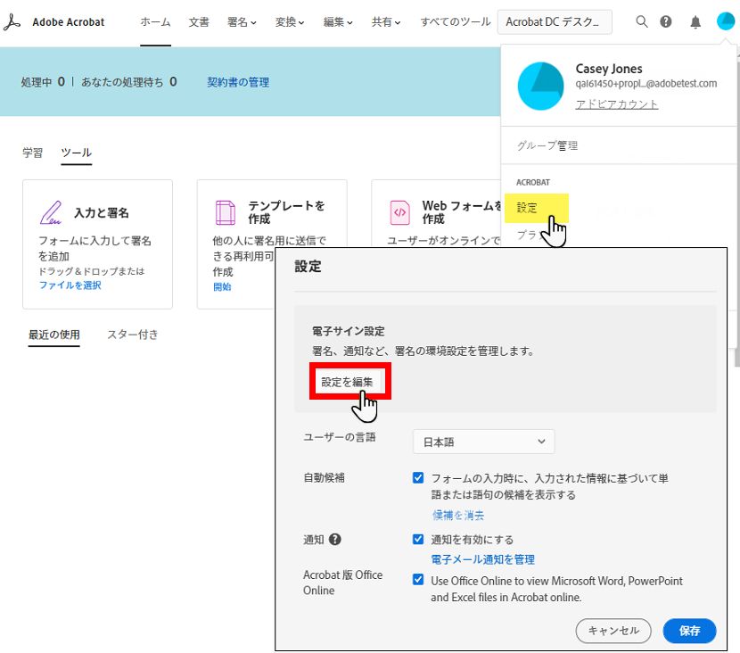Image resolution: width=740 pixels, height=653 pixels.
Task: Click the 入力と署名 pen icon
Action: click(51, 212)
